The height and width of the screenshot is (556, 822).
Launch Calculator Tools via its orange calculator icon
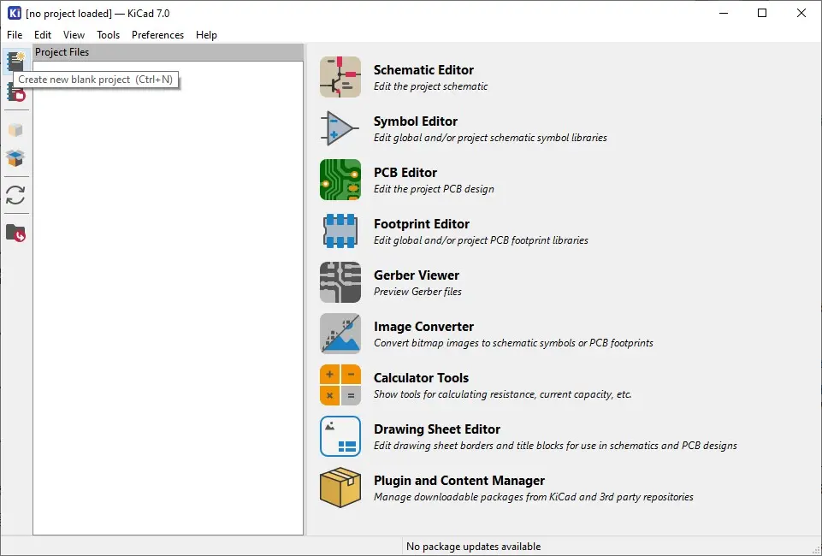(340, 385)
